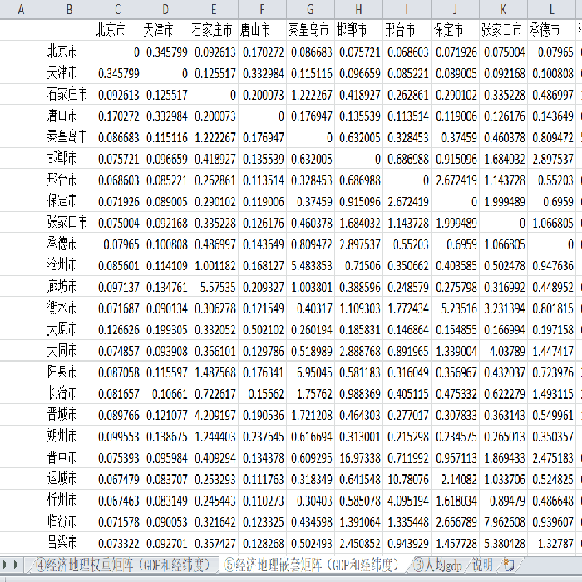This screenshot has width=582, height=582.
Task: Click cell 1.75762 in the 长治市 row
Action: 310,393
